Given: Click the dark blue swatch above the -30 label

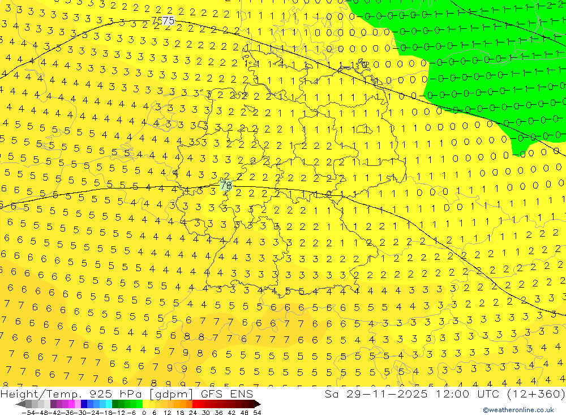Looking at the screenshot, I should (x=84, y=404).
